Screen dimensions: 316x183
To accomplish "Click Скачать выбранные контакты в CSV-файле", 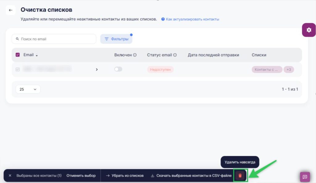I will pyautogui.click(x=191, y=176).
